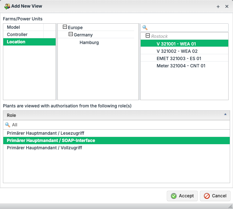Select the Controller category

pyautogui.click(x=17, y=35)
